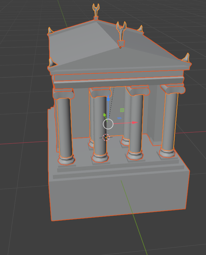Click the small blue plane handle

[x=120, y=118]
